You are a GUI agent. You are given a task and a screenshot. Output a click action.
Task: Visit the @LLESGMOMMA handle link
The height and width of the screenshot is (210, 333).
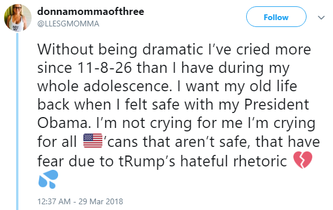68,24
